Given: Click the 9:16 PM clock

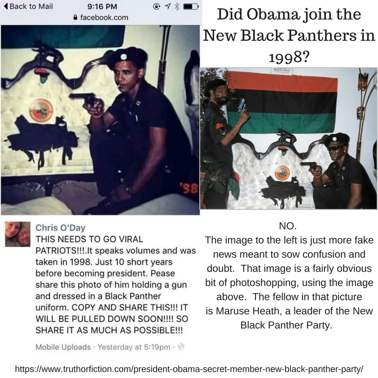Looking at the screenshot, I should [x=102, y=7].
